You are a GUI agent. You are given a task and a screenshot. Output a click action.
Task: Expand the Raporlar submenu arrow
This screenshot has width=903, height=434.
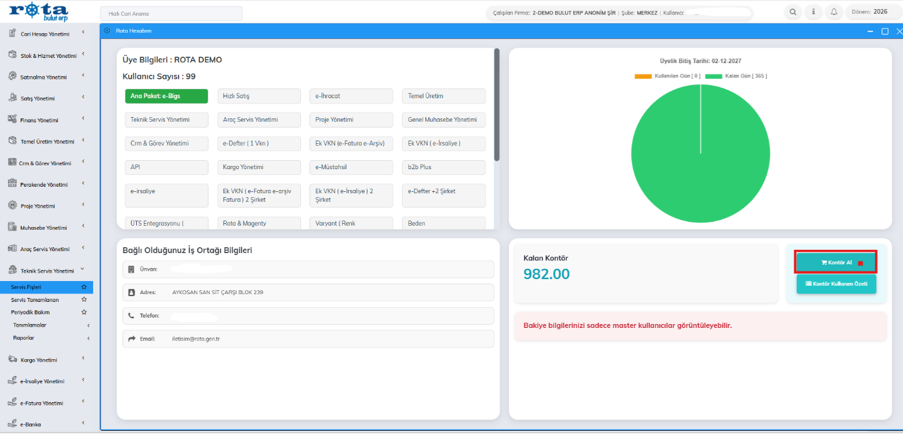coord(88,338)
